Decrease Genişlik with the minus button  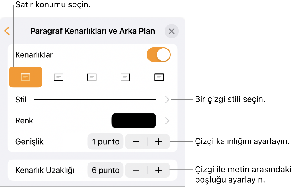[136, 142]
